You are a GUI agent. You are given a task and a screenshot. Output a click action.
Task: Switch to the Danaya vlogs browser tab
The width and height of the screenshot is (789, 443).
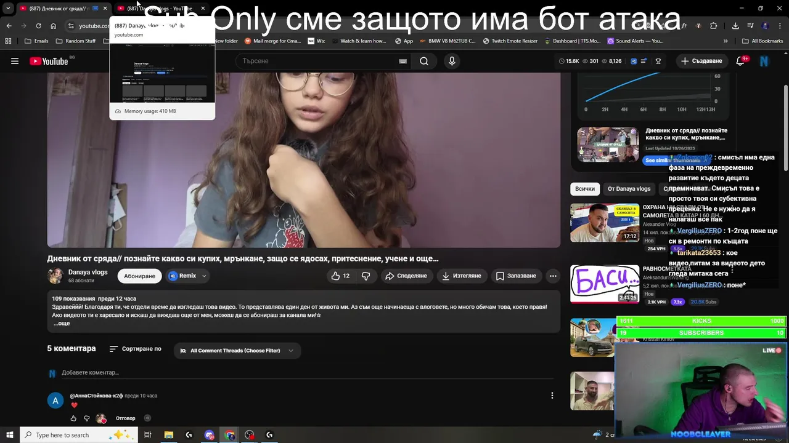point(160,9)
